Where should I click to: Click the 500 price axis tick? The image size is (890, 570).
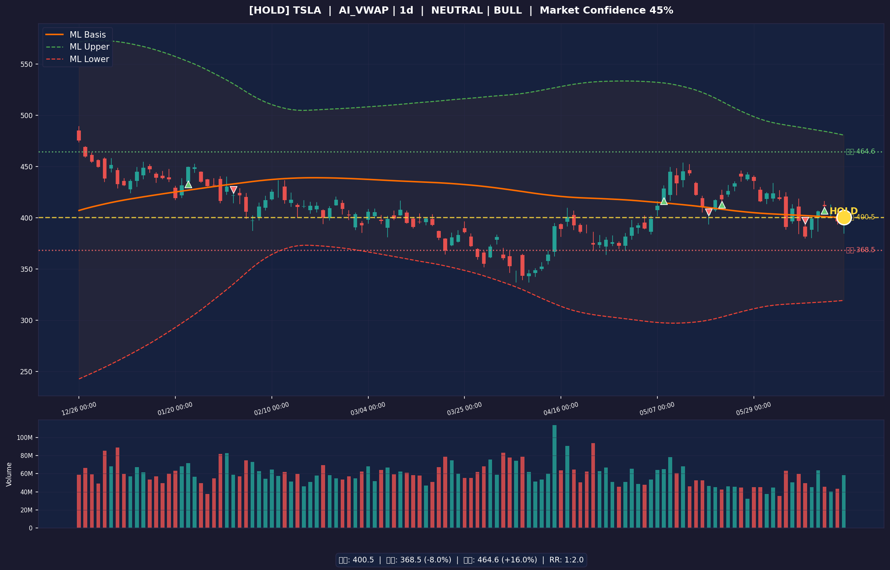tap(26, 116)
